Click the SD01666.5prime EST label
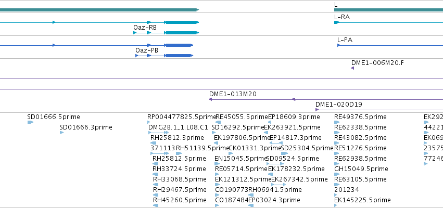Viewport: 443px width, 208px height. pos(54,117)
